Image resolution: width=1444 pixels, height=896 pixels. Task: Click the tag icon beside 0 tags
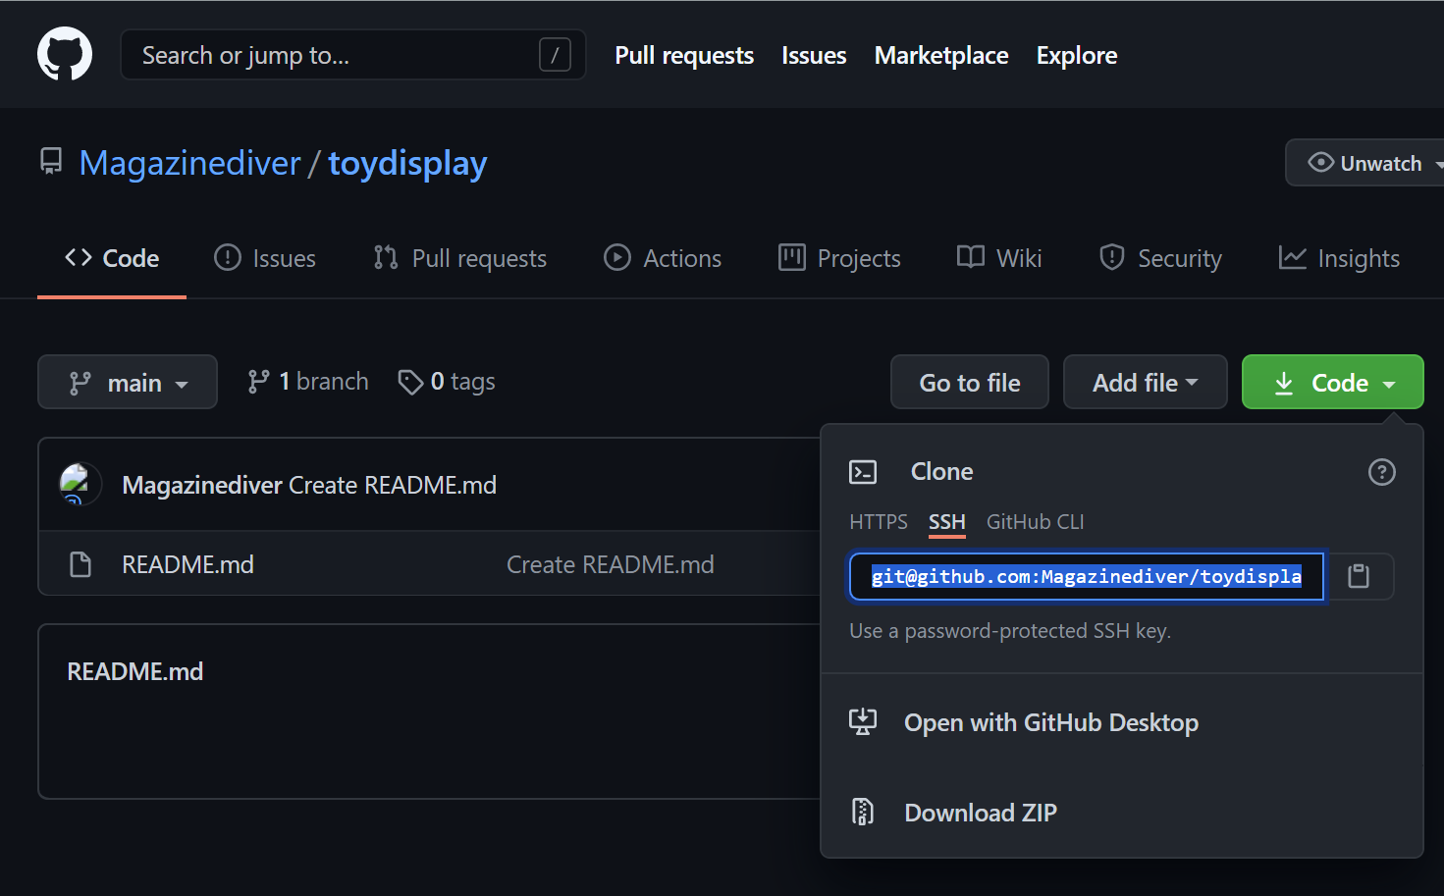click(x=410, y=382)
